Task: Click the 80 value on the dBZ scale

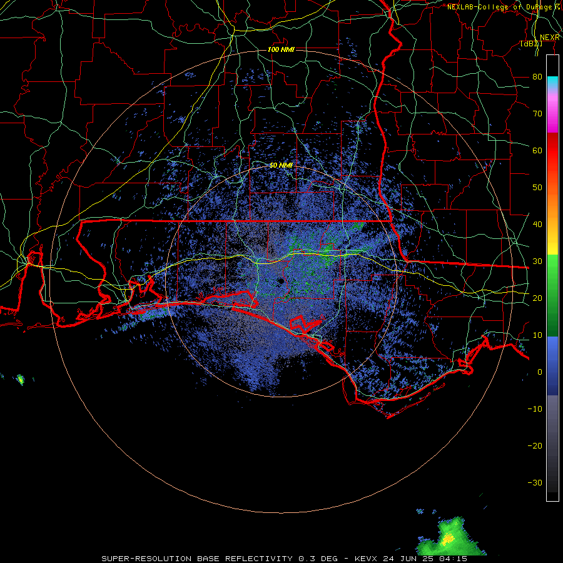Action: pos(537,77)
